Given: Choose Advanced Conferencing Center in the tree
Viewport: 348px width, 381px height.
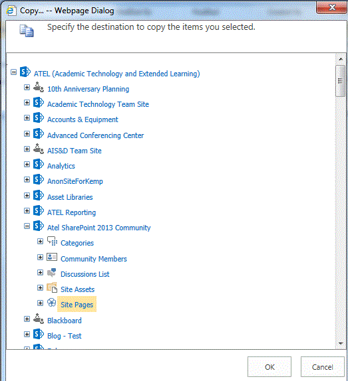Looking at the screenshot, I should 95,135.
